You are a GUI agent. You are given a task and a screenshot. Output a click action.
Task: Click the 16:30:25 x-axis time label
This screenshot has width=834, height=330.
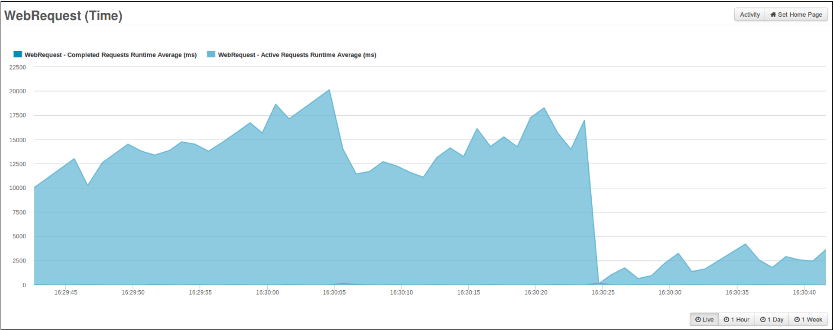pyautogui.click(x=602, y=293)
